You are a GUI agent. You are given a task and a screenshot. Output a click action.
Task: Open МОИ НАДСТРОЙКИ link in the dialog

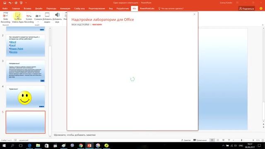(x=80, y=24)
